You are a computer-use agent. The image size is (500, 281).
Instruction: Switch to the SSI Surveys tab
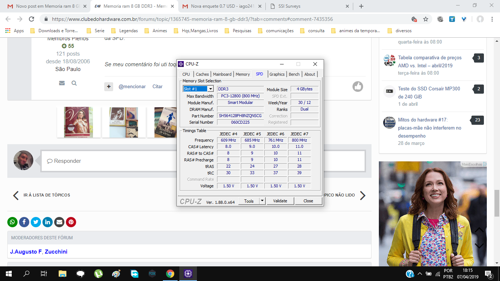tap(310, 6)
